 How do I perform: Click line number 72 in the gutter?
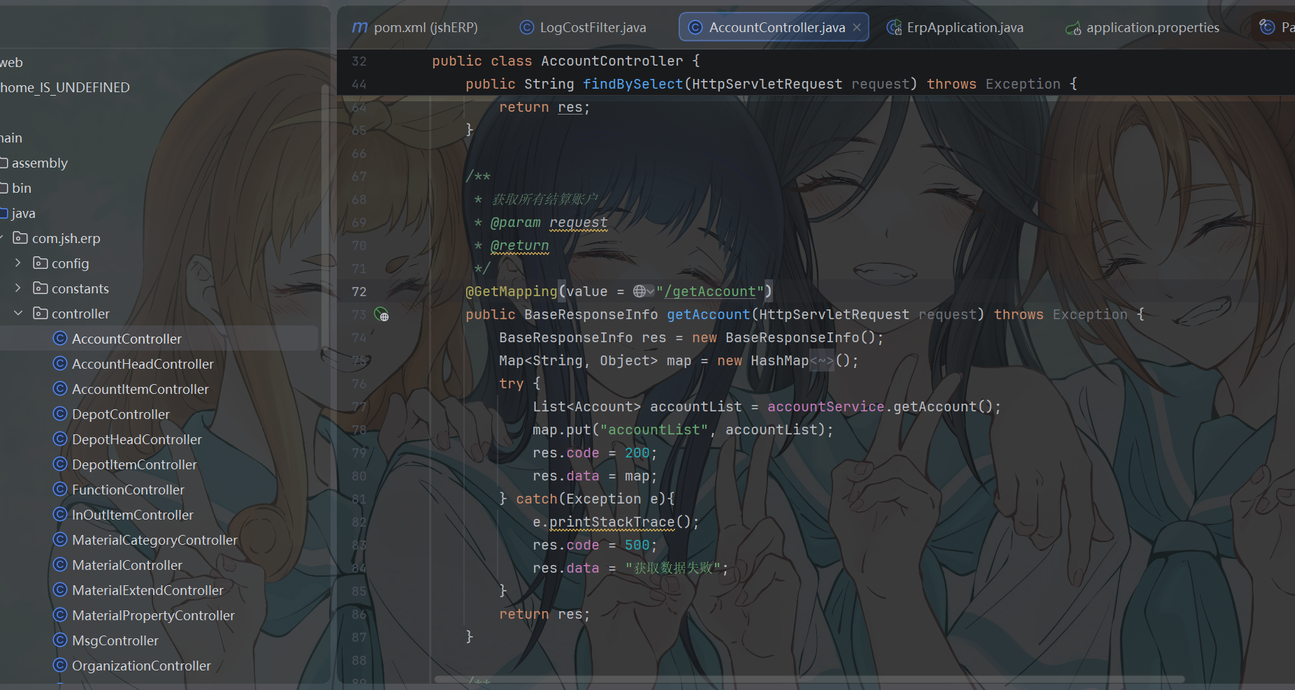(x=359, y=292)
